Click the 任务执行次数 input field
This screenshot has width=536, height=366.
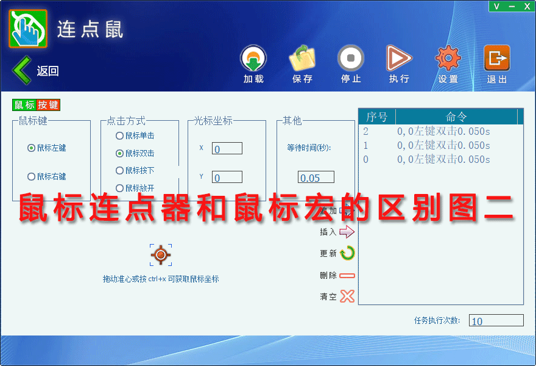tap(496, 320)
